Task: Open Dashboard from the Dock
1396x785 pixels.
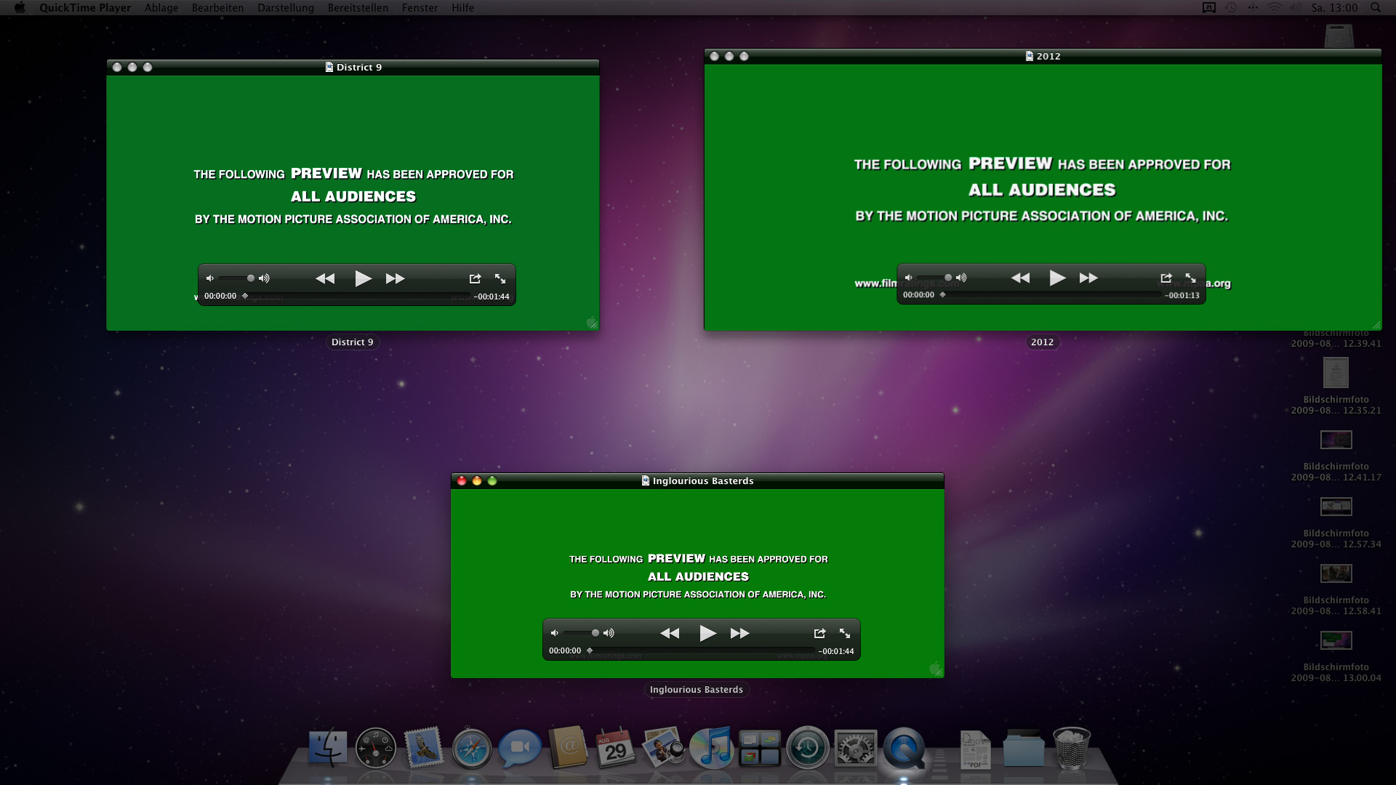Action: coord(375,747)
